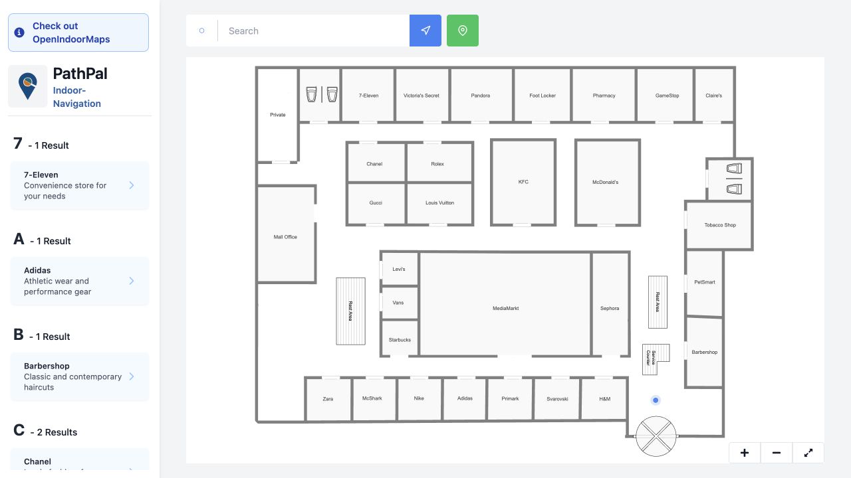Click the blue navigation arrow button
The height and width of the screenshot is (478, 851).
425,31
